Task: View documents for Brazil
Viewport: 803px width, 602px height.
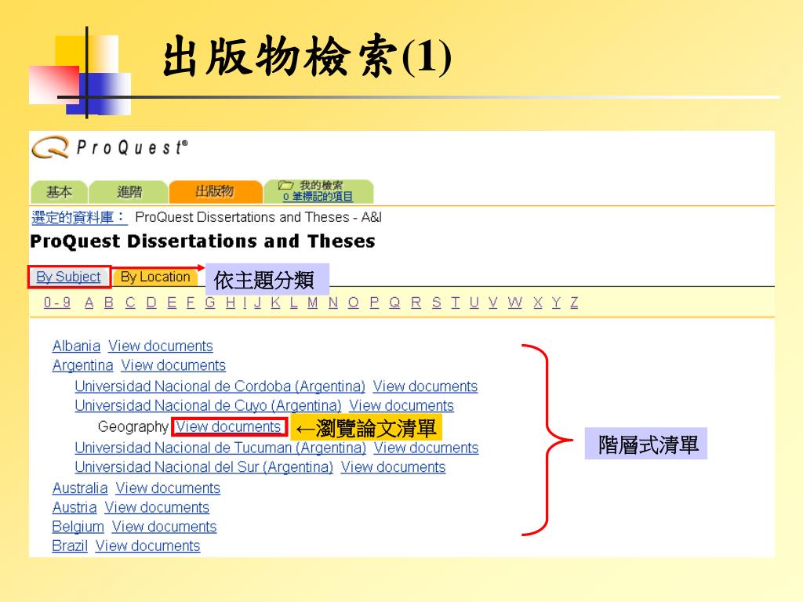Action: point(147,546)
